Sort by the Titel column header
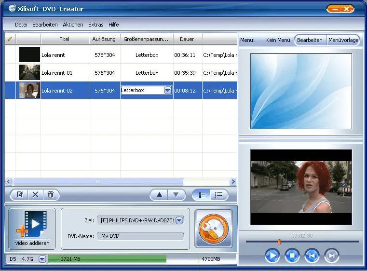This screenshot has height=271, width=367. (65, 39)
